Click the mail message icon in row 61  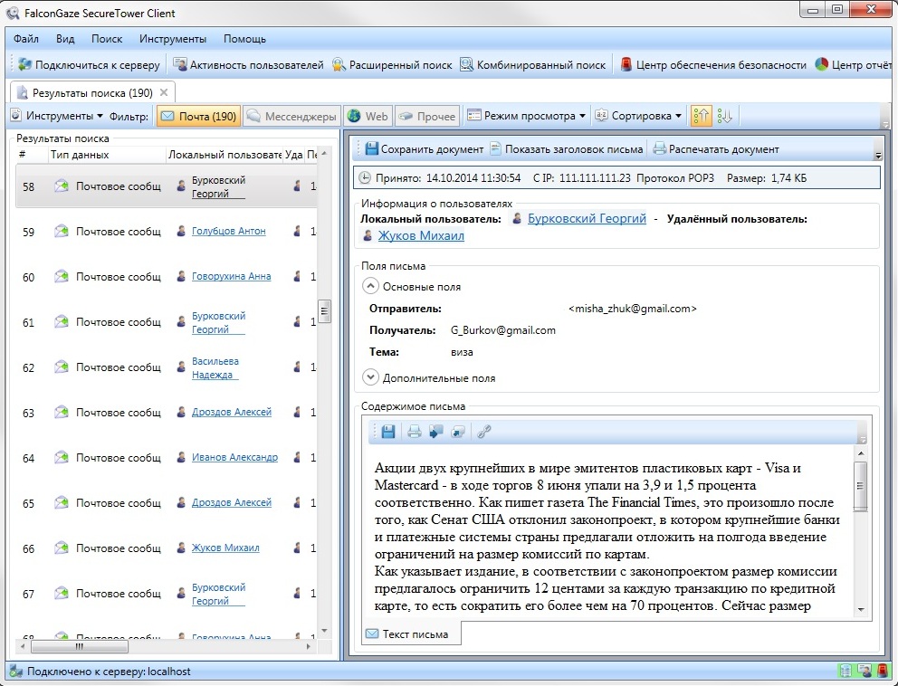coord(62,322)
